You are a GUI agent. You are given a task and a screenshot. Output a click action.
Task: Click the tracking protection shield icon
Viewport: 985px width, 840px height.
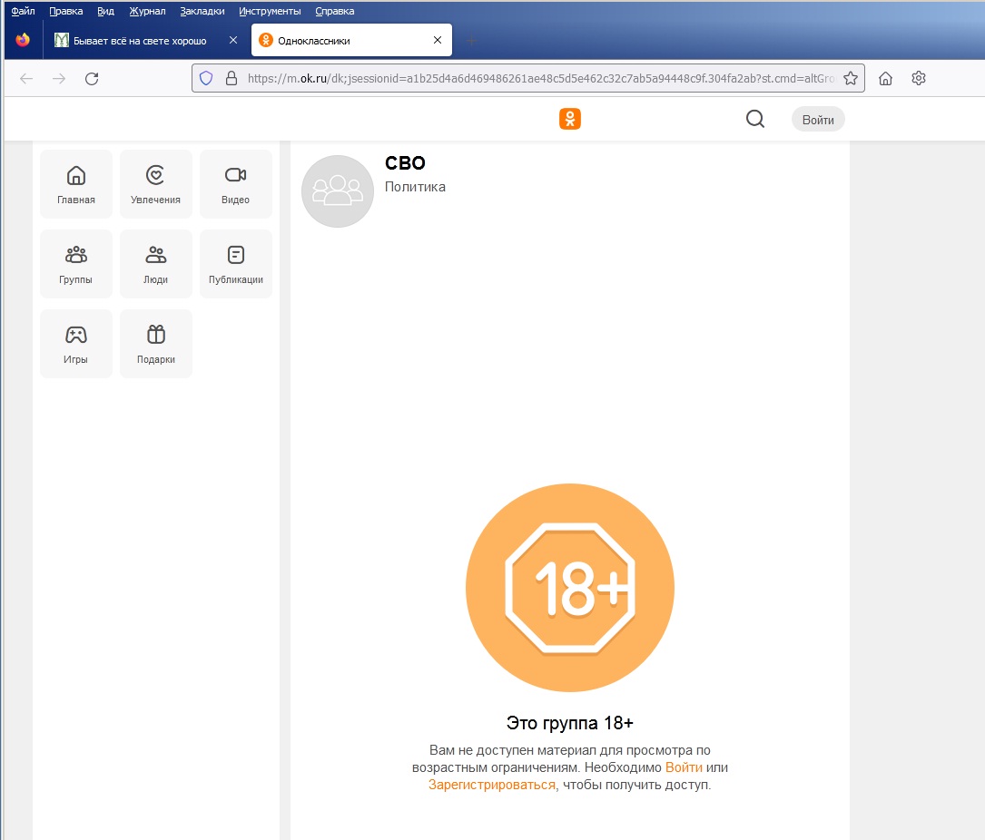[x=206, y=79]
